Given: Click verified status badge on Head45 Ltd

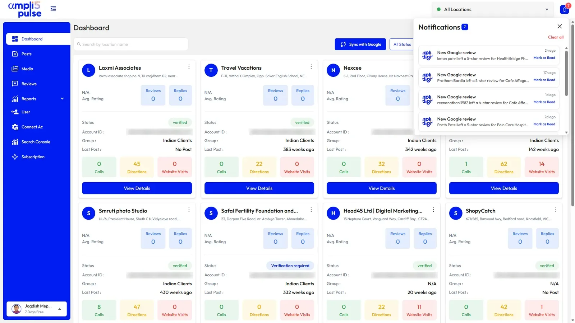Looking at the screenshot, I should [424, 266].
